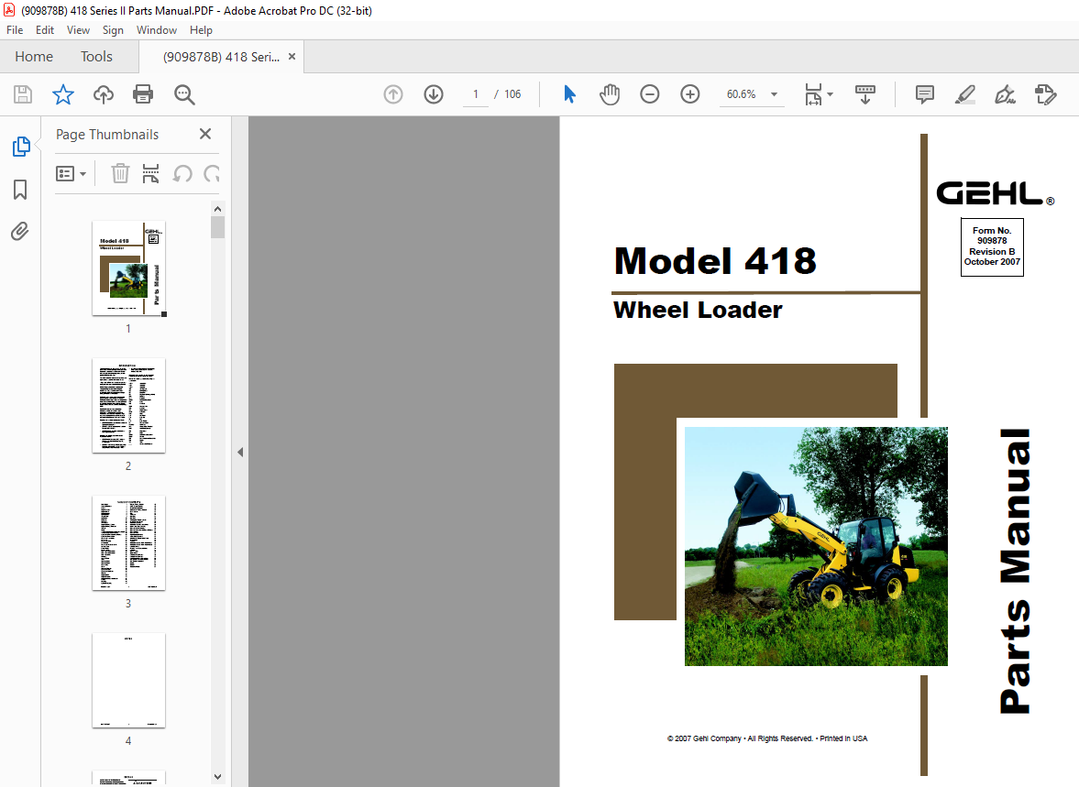
Task: Go to the previous page with the up arrow
Action: pos(393,94)
